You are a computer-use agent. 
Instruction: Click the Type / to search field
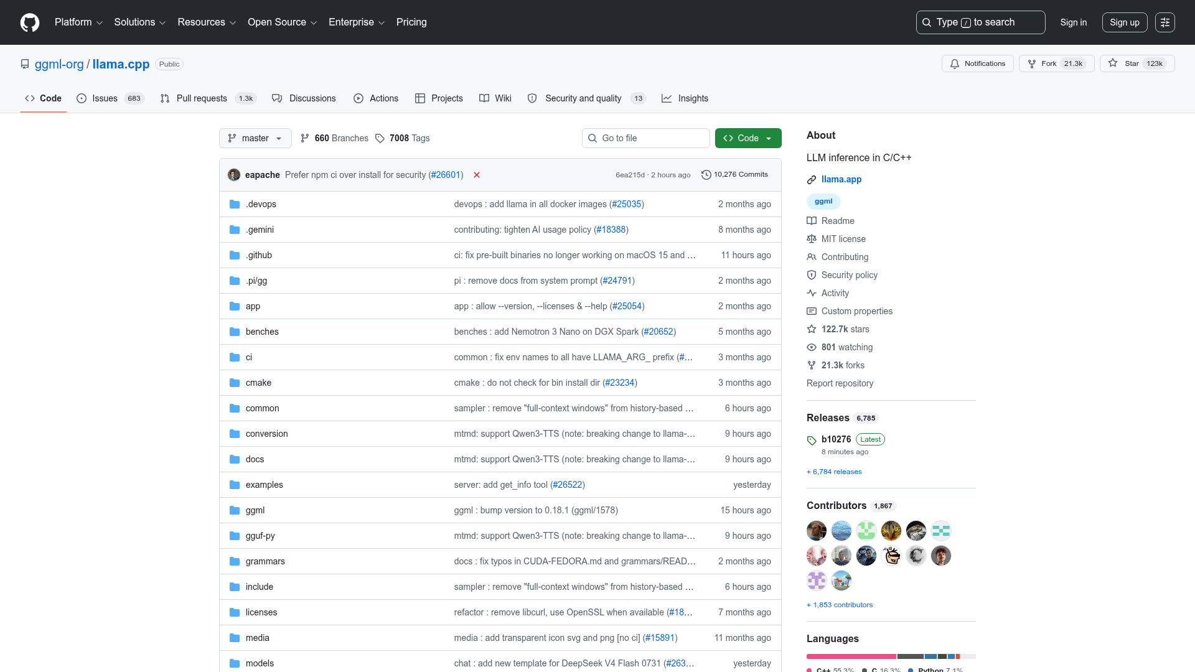(x=980, y=22)
